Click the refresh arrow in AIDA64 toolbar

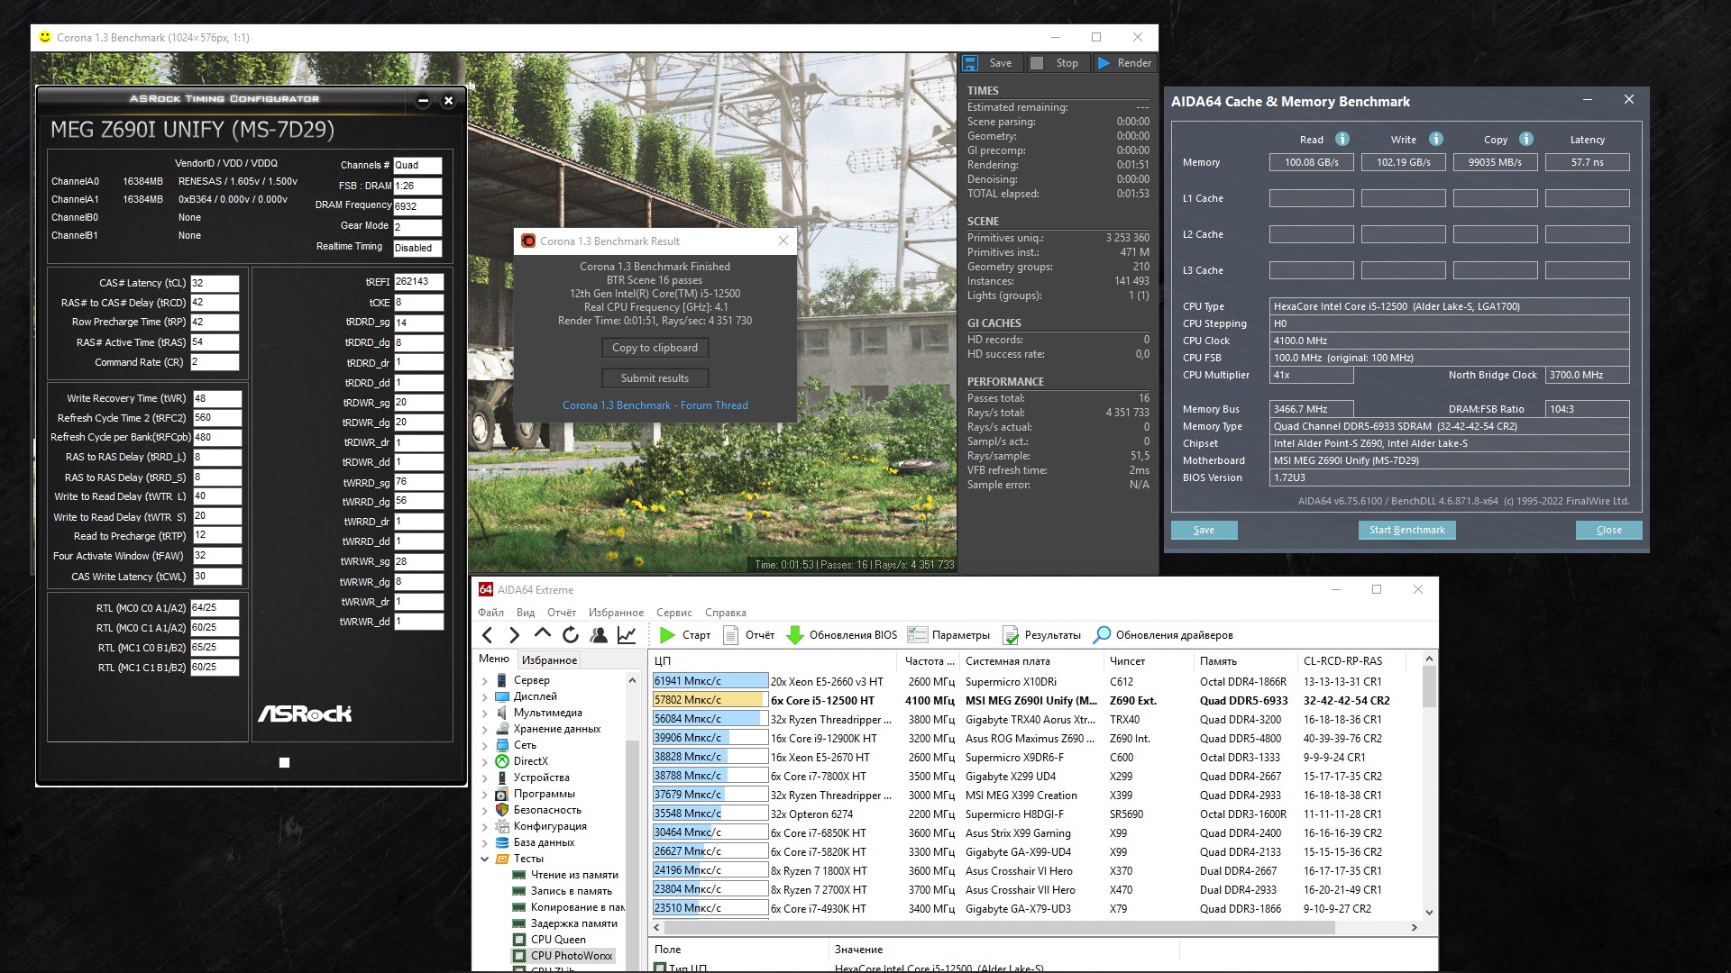tap(571, 635)
